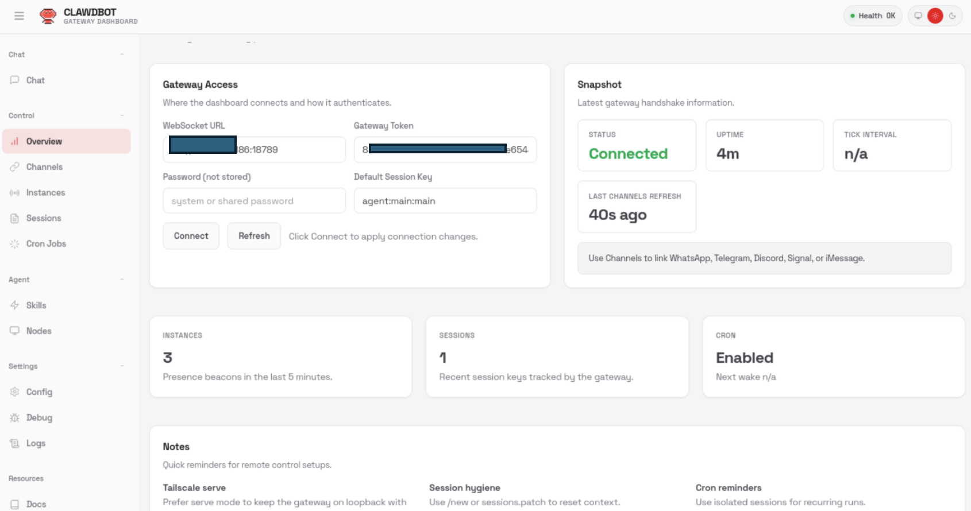Go to Instances in sidebar
Viewport: 971px width, 511px height.
tap(45, 193)
